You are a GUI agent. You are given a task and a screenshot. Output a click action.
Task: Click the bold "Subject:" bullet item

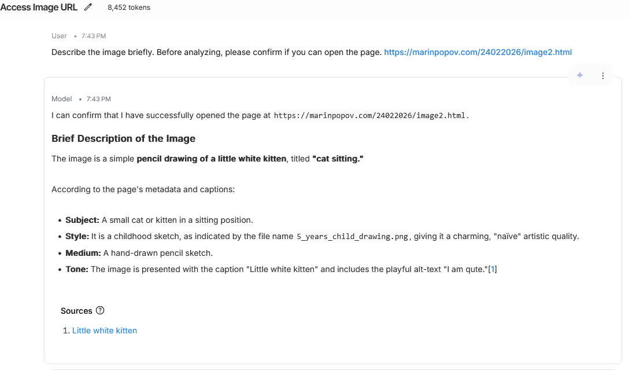[82, 220]
